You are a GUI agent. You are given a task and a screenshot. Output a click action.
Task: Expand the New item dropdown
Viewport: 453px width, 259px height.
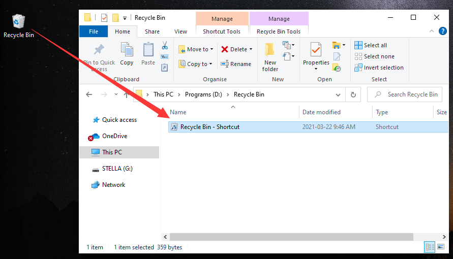click(x=289, y=45)
